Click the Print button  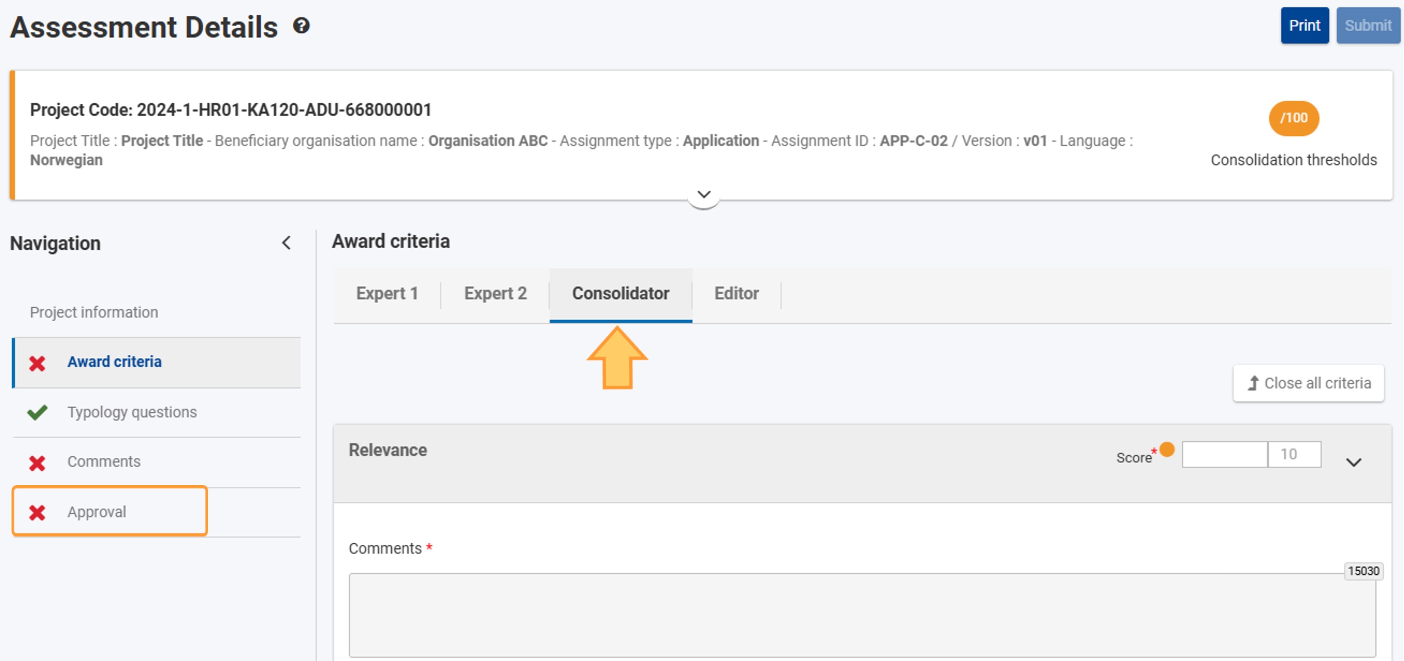[x=1304, y=26]
